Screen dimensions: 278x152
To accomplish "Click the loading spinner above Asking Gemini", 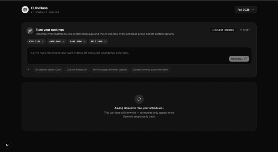I will pos(139,99).
